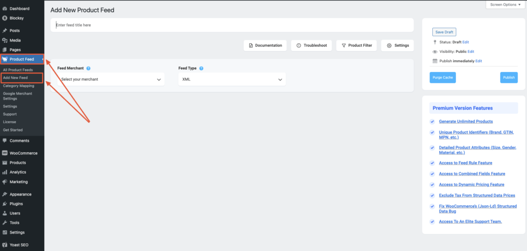Click the Media icon in sidebar
Image resolution: width=527 pixels, height=251 pixels.
(x=5, y=40)
